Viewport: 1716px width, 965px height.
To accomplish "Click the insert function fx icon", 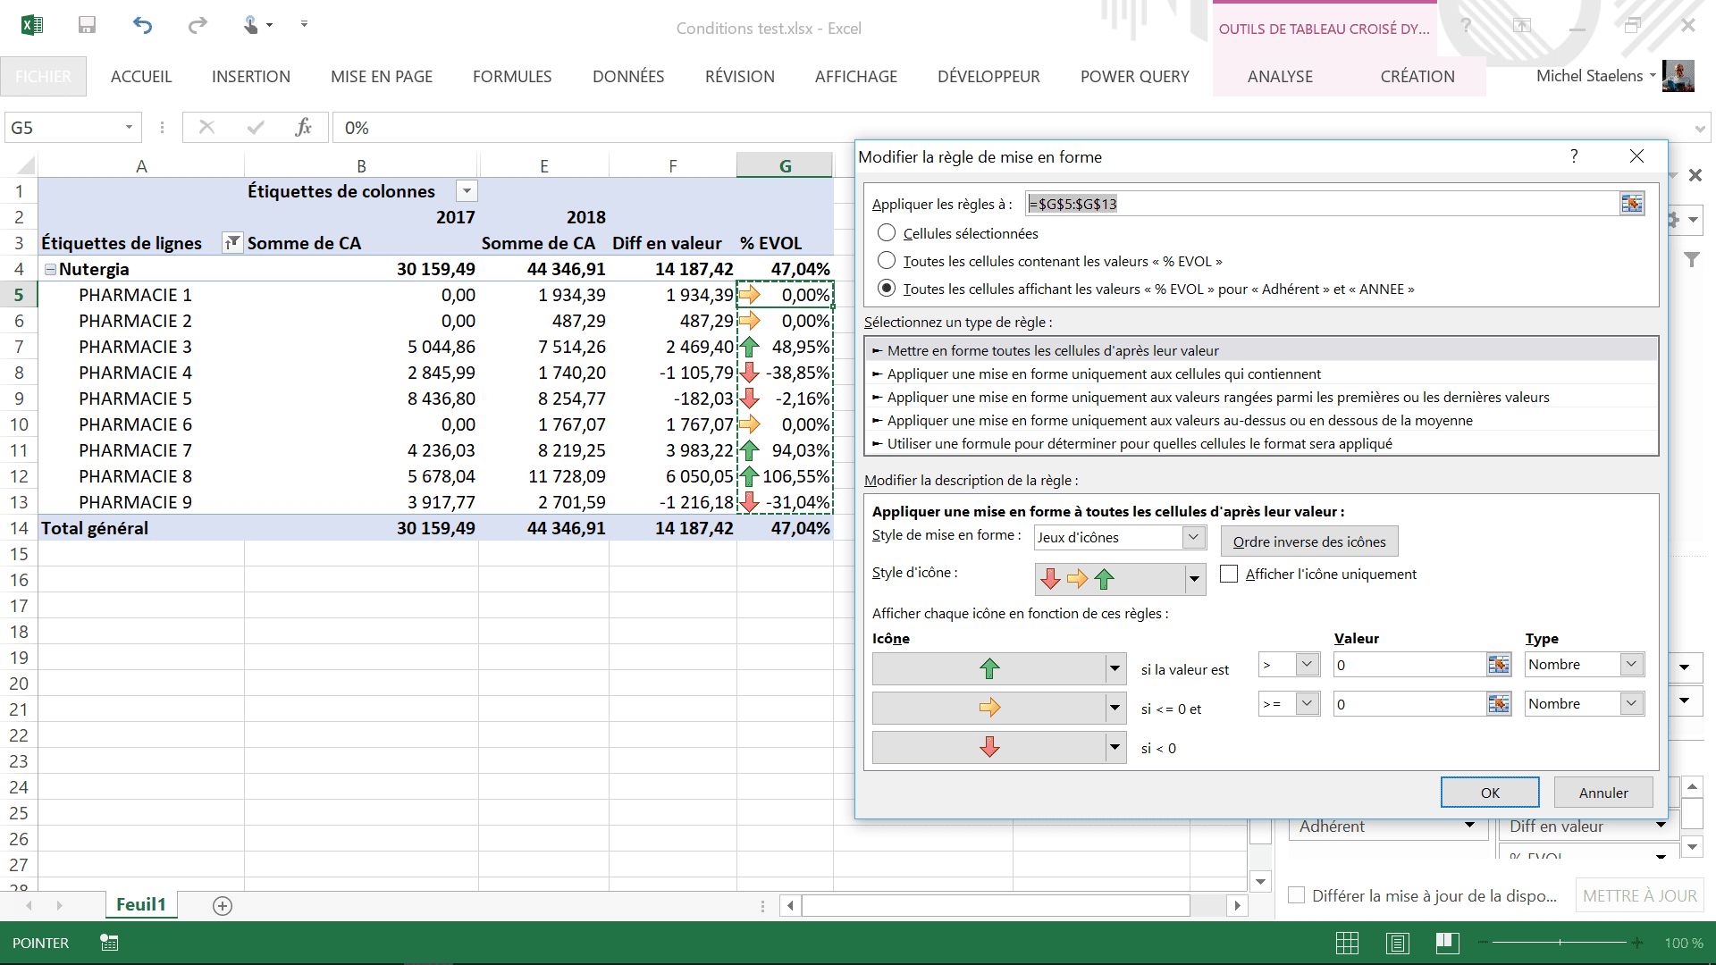I will (303, 128).
